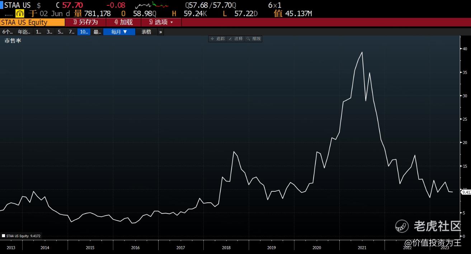
Task: Select 加载 (Load) menu item
Action: click(x=123, y=22)
